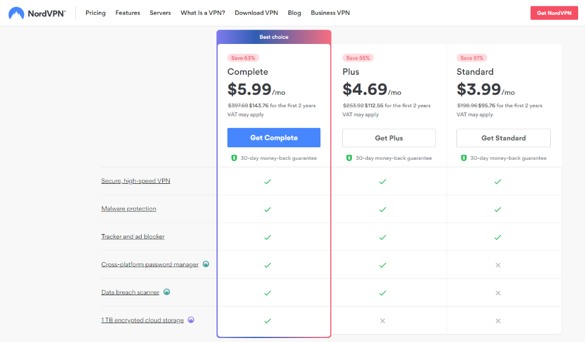Click 30-day money-back guarantee text under Plus
The width and height of the screenshot is (585, 342).
coord(394,158)
